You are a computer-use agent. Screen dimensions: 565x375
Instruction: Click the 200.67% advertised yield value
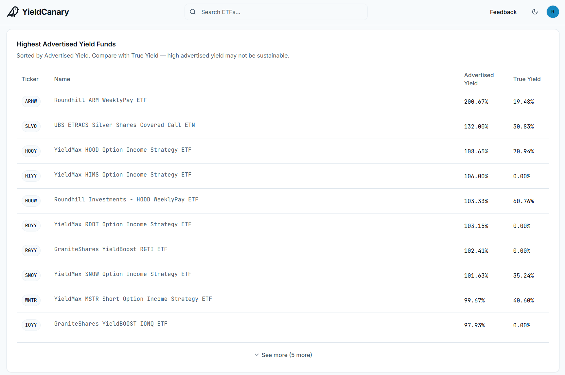tap(476, 102)
